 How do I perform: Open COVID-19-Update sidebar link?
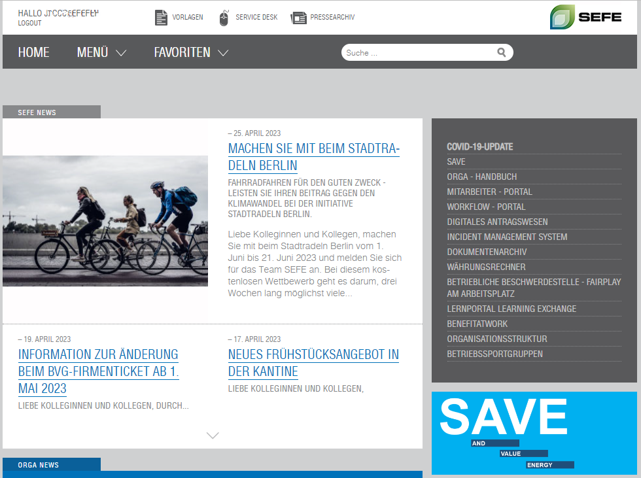coord(480,146)
